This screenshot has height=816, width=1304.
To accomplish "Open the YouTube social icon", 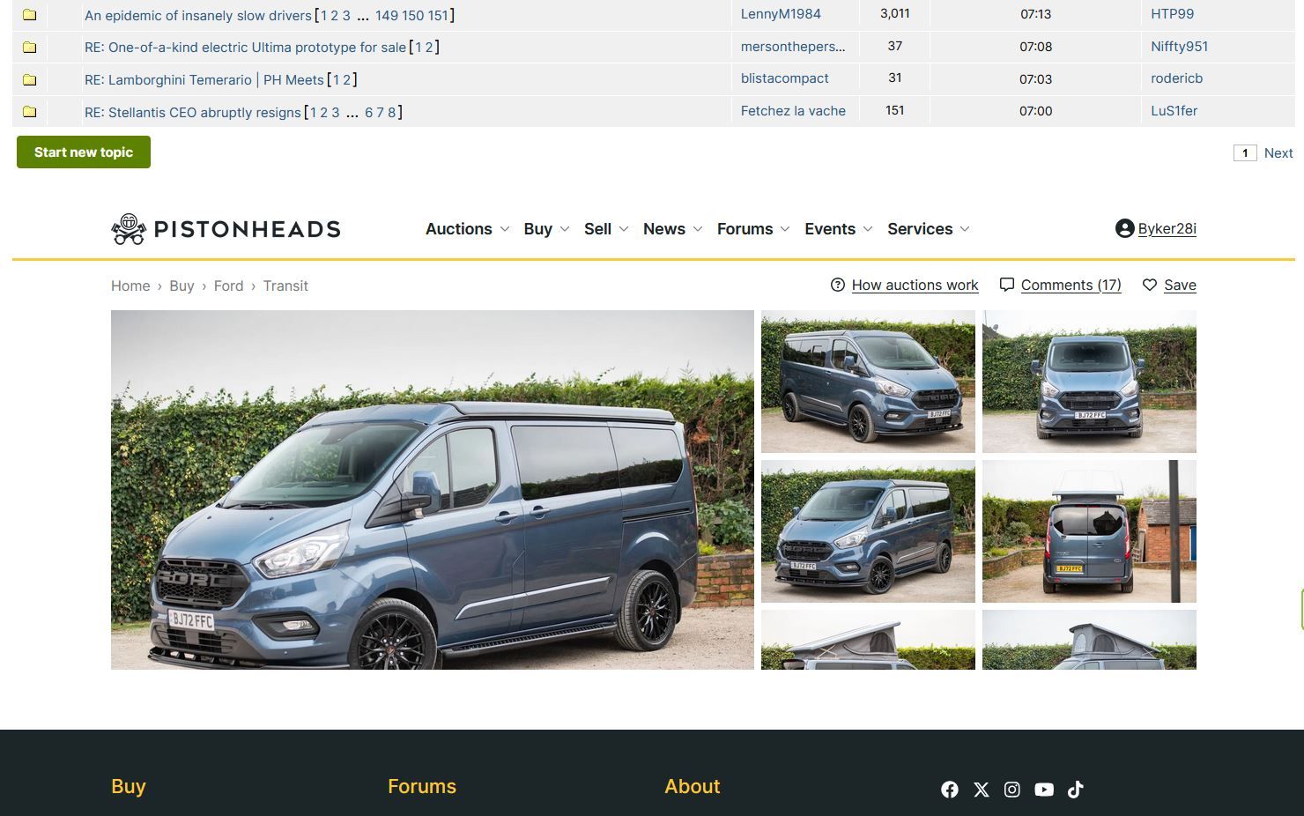I will pyautogui.click(x=1044, y=790).
